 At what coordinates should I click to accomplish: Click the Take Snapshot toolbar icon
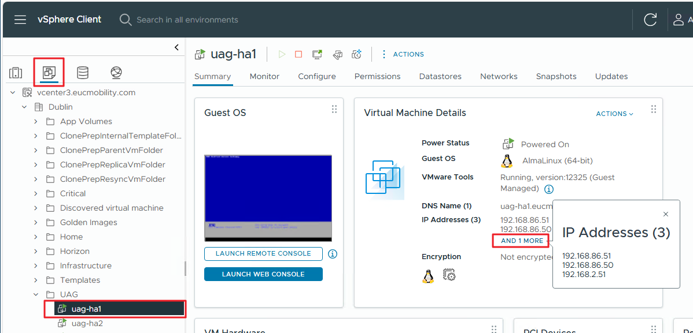click(x=356, y=54)
